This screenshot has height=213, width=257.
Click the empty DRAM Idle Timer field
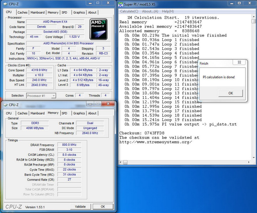click(69, 185)
